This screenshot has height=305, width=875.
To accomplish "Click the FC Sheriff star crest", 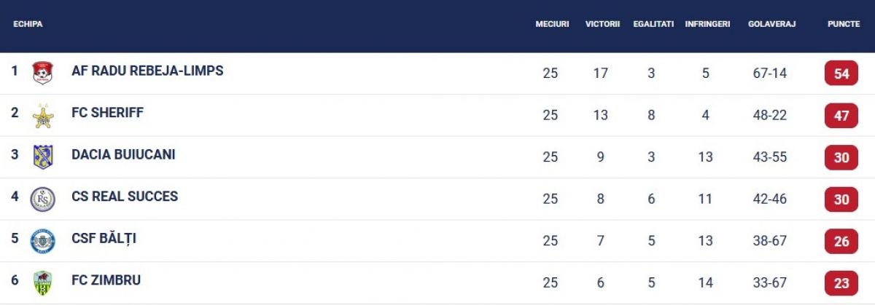I will (43, 115).
